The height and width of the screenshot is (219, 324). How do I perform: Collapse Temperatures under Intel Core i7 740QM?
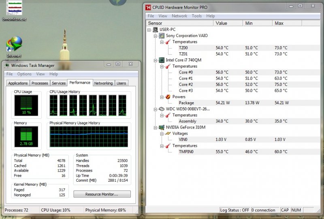162,67
